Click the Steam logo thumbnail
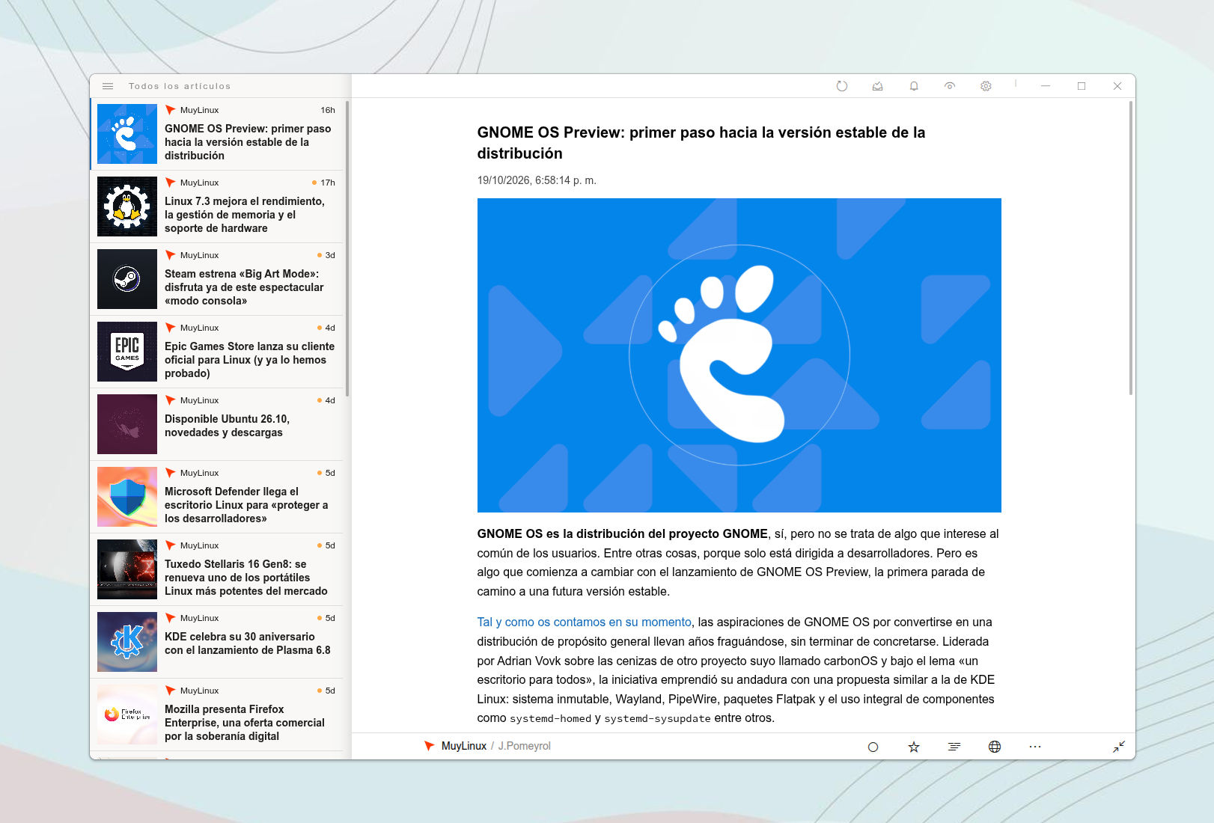The image size is (1214, 823). [x=127, y=279]
